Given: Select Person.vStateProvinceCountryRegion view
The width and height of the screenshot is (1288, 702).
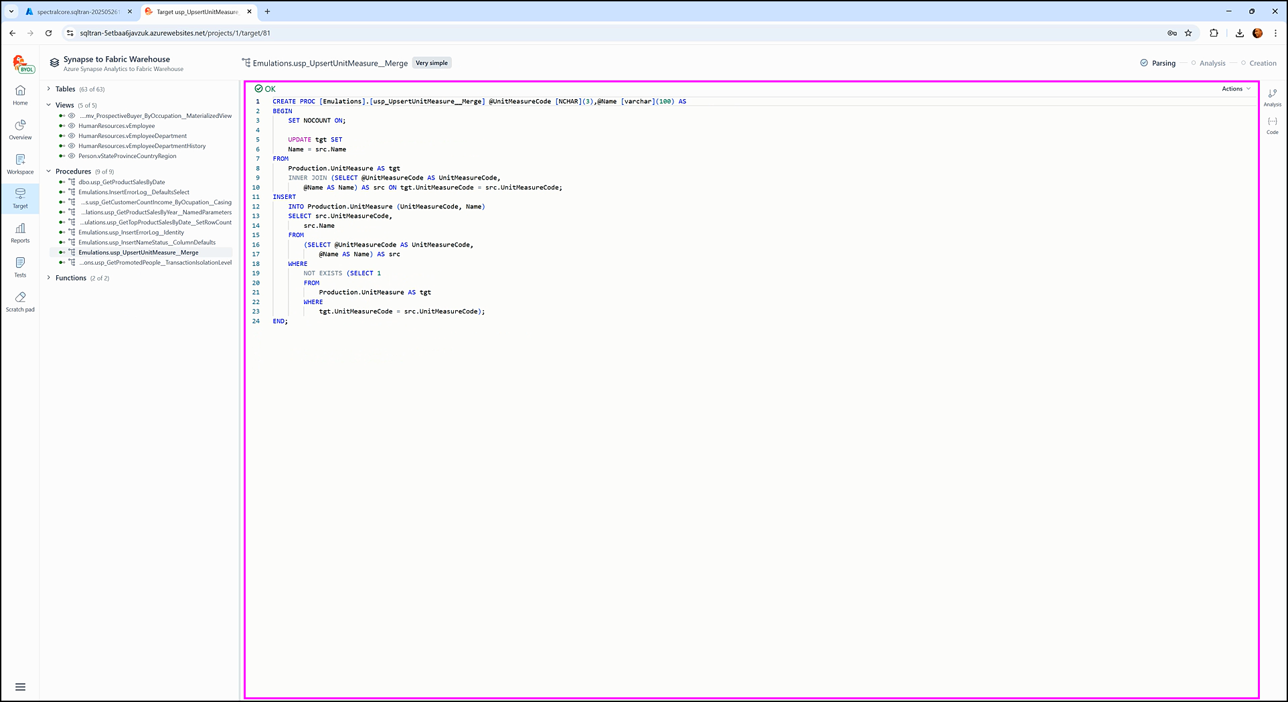Looking at the screenshot, I should (127, 156).
